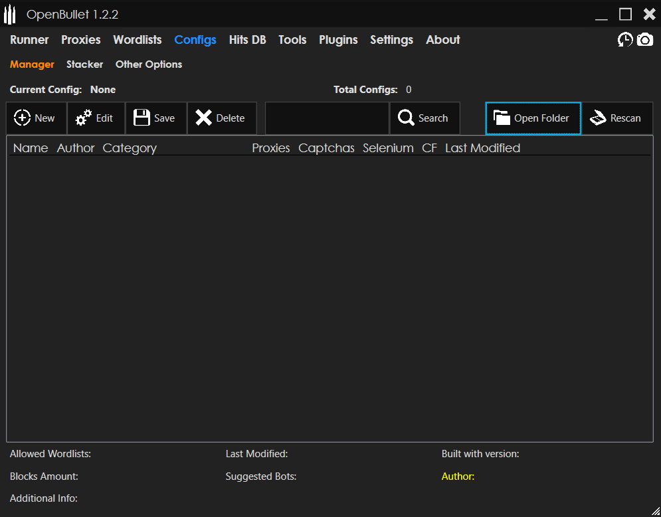Open the Proxies tab
The image size is (661, 517).
(x=81, y=40)
